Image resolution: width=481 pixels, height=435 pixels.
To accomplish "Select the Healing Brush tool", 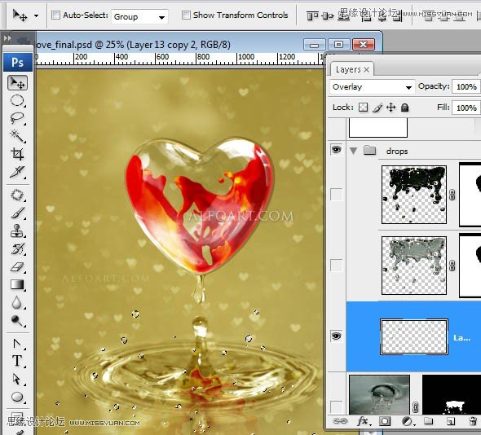I will 17,195.
